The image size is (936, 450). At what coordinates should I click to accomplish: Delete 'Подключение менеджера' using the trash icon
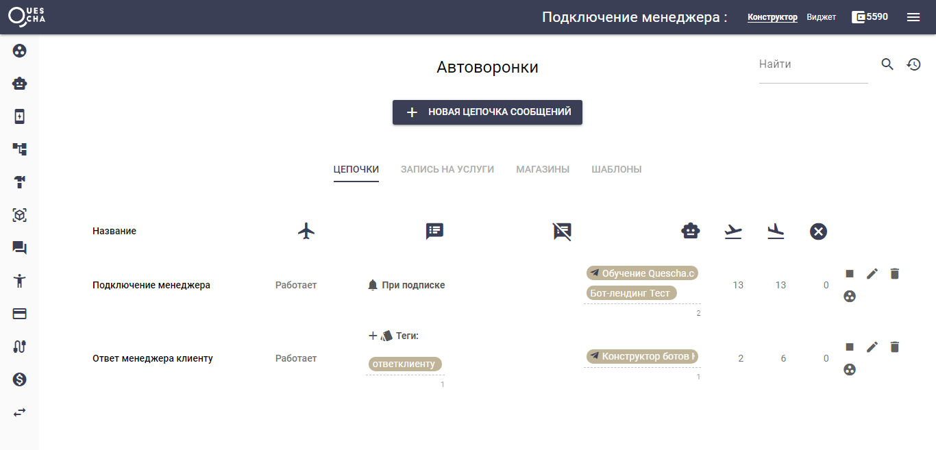pyautogui.click(x=894, y=273)
